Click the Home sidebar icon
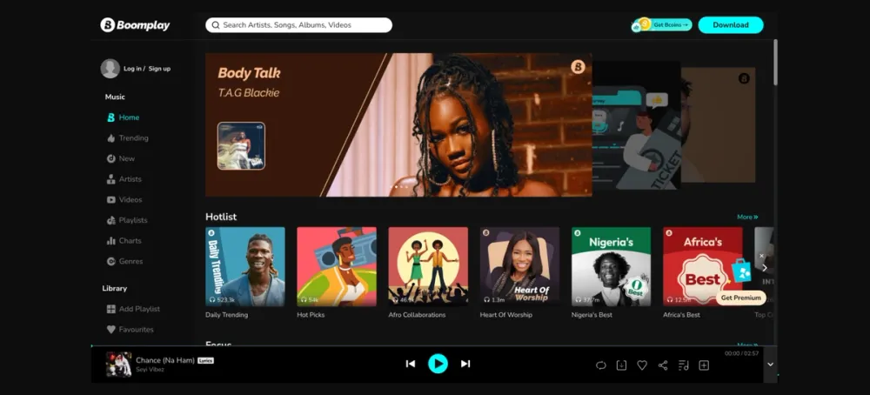870x395 pixels. pos(111,117)
